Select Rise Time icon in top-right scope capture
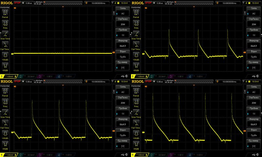Viewport: 262px width, 157px height. pos(136,34)
